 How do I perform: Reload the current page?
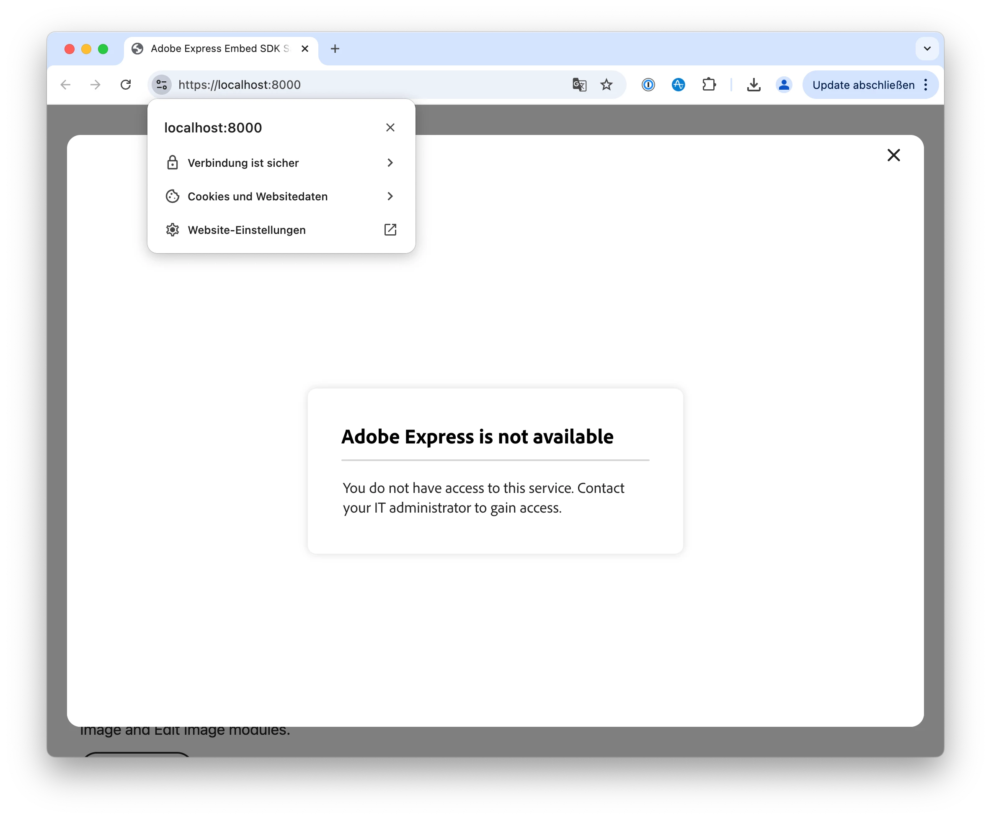tap(125, 85)
